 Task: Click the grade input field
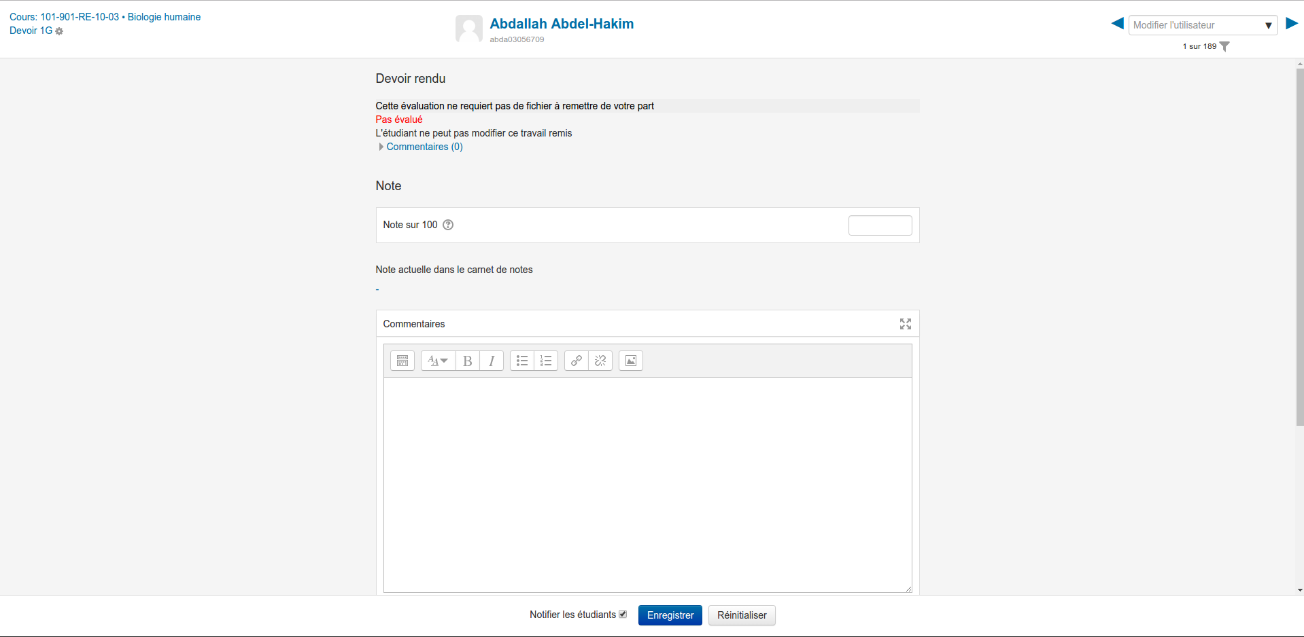[x=880, y=225]
